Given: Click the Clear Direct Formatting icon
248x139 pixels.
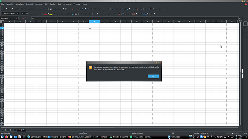Looking at the screenshot, I should [x=55, y=9].
